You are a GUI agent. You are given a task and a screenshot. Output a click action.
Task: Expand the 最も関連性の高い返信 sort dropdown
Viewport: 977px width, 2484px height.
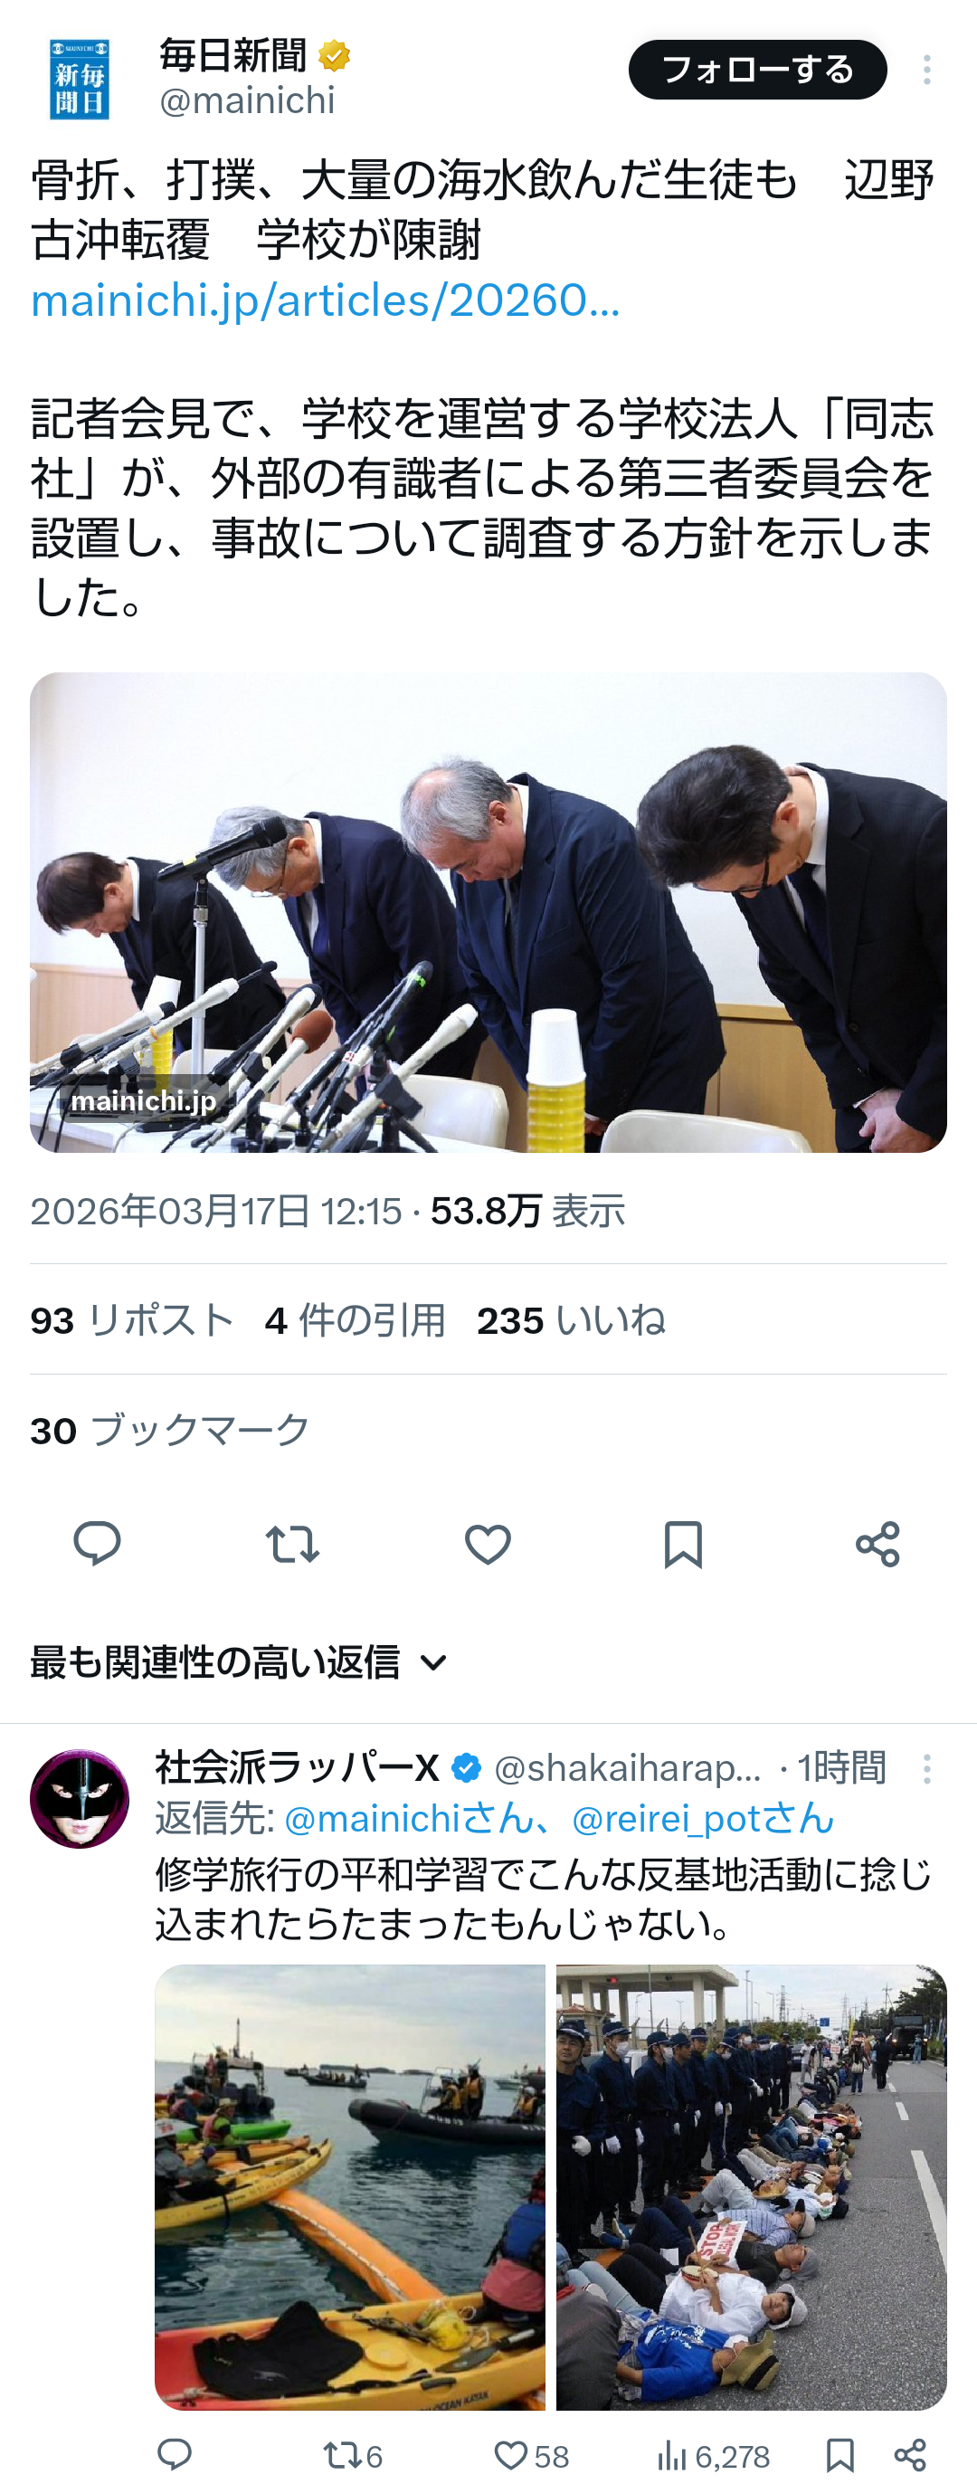click(240, 1662)
